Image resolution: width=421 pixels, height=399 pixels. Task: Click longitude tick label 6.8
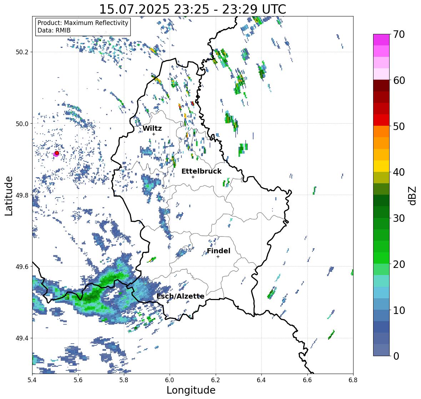(353, 380)
